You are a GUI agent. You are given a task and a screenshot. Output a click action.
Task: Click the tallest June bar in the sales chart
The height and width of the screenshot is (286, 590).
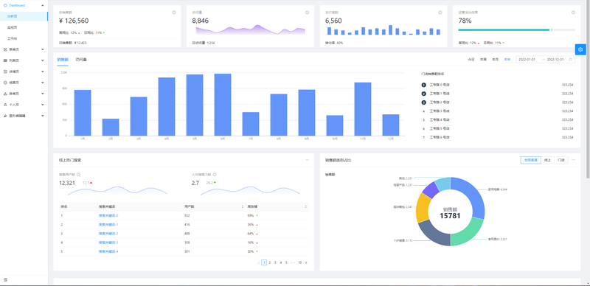click(x=223, y=105)
